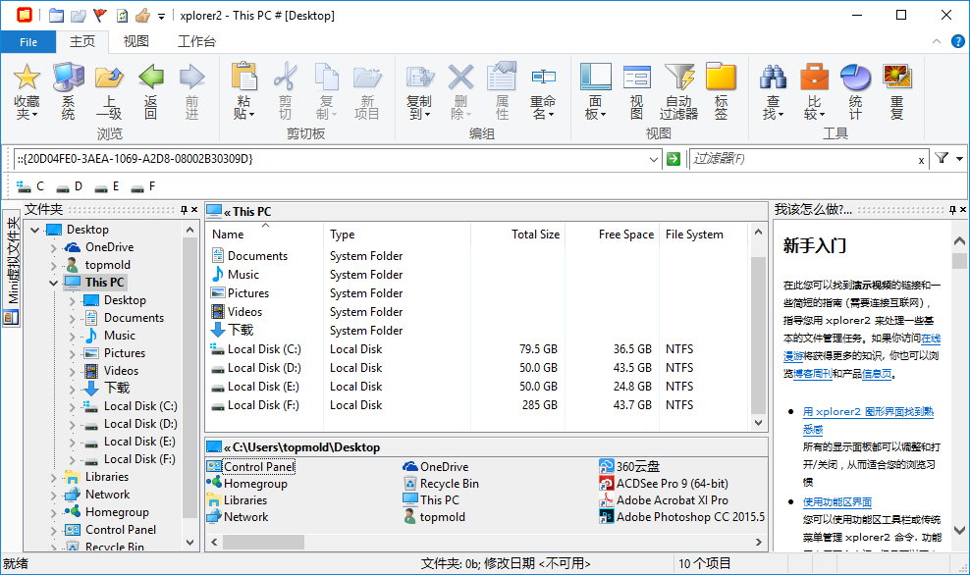Click inside the 过滤器 filter input field
Screen dimensions: 970x575
point(803,159)
